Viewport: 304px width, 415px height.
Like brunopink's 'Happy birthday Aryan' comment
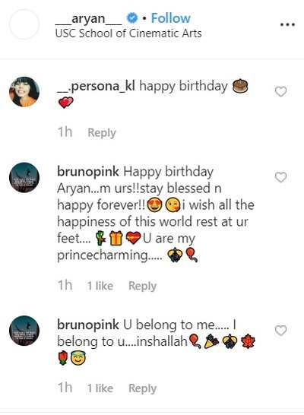280,177
